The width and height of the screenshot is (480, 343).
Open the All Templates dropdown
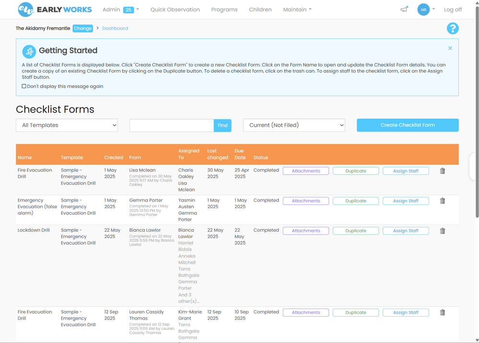coord(67,125)
